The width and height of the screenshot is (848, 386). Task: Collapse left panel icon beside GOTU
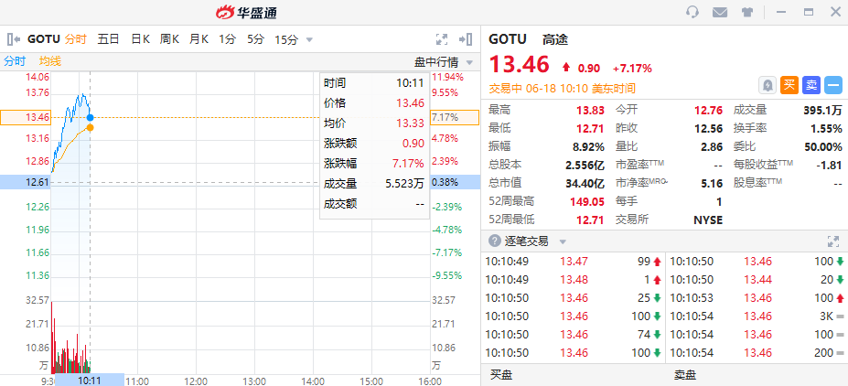14,39
